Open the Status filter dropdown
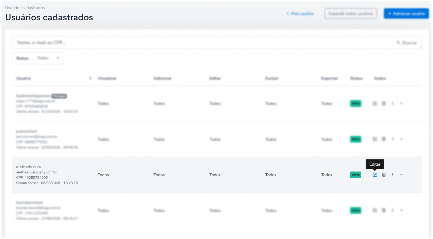This screenshot has width=433, height=239. point(38,58)
